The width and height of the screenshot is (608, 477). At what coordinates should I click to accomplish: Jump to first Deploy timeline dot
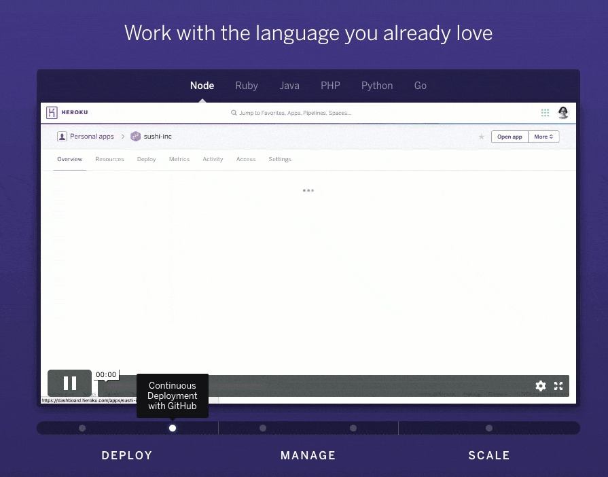[82, 428]
